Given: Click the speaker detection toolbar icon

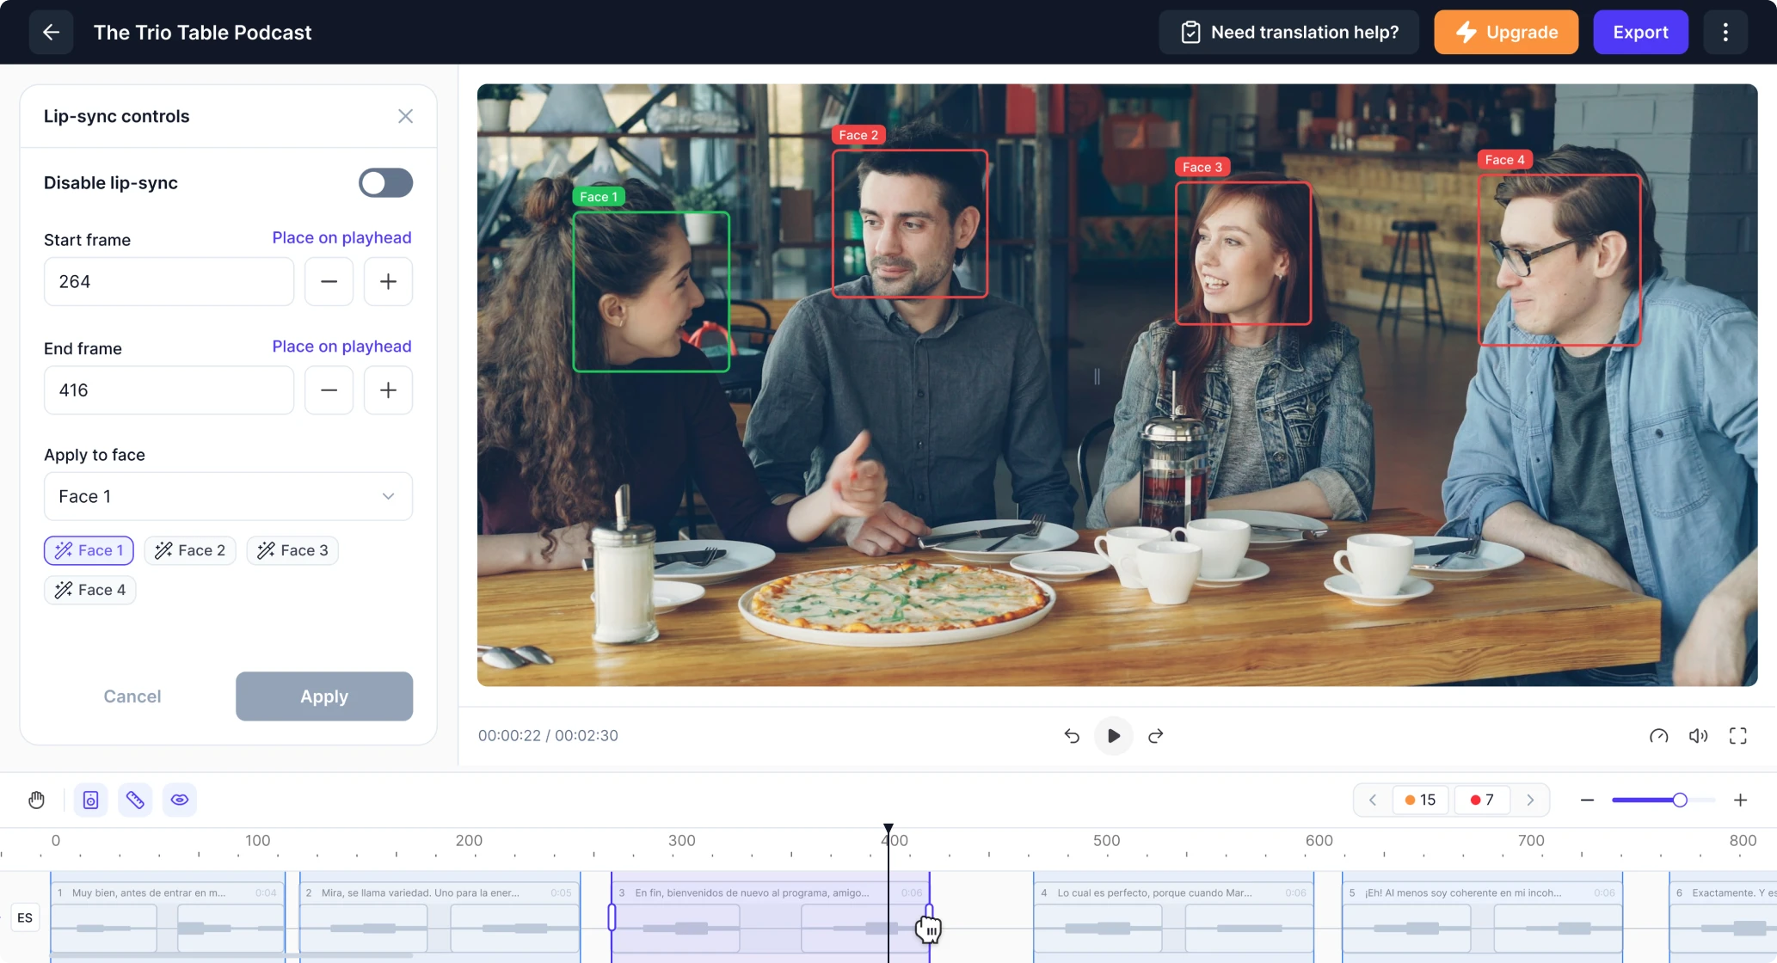Looking at the screenshot, I should [90, 800].
